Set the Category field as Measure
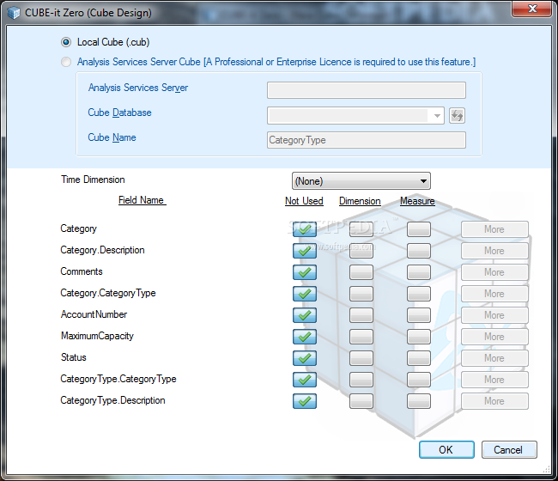The height and width of the screenshot is (481, 558). (419, 229)
